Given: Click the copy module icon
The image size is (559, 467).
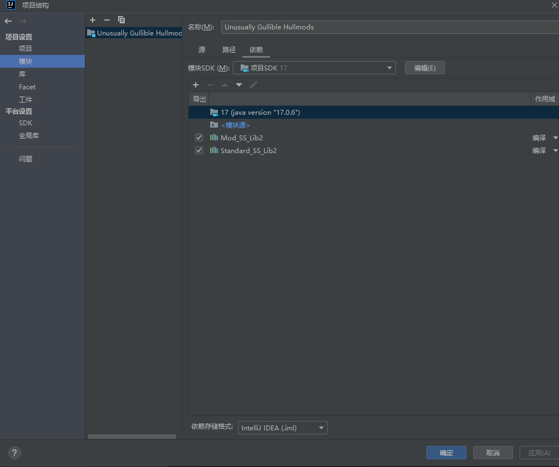Looking at the screenshot, I should pyautogui.click(x=121, y=20).
